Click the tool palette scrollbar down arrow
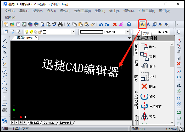Screen dimensions: 185x132 (172, 122)
